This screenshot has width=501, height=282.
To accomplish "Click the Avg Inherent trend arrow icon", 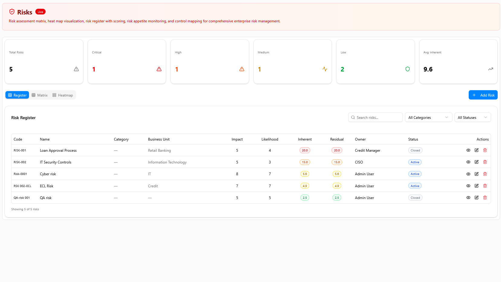I will tap(490, 69).
